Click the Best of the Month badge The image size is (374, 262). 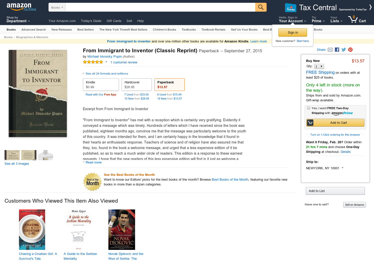click(92, 182)
